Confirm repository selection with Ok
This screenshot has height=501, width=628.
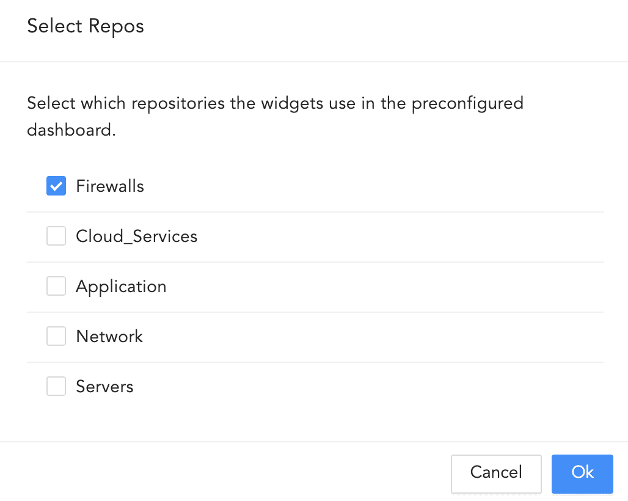pyautogui.click(x=582, y=474)
